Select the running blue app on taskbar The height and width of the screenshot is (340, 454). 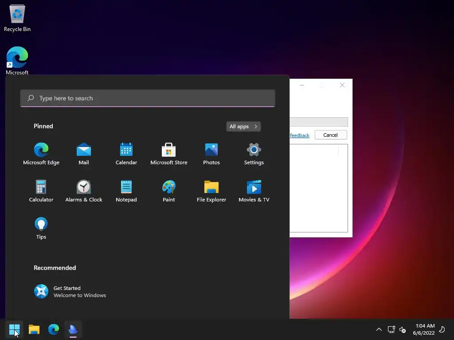[73, 329]
